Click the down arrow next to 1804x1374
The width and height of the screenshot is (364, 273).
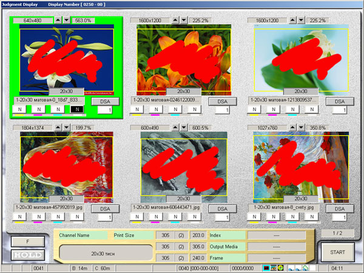tap(67, 128)
